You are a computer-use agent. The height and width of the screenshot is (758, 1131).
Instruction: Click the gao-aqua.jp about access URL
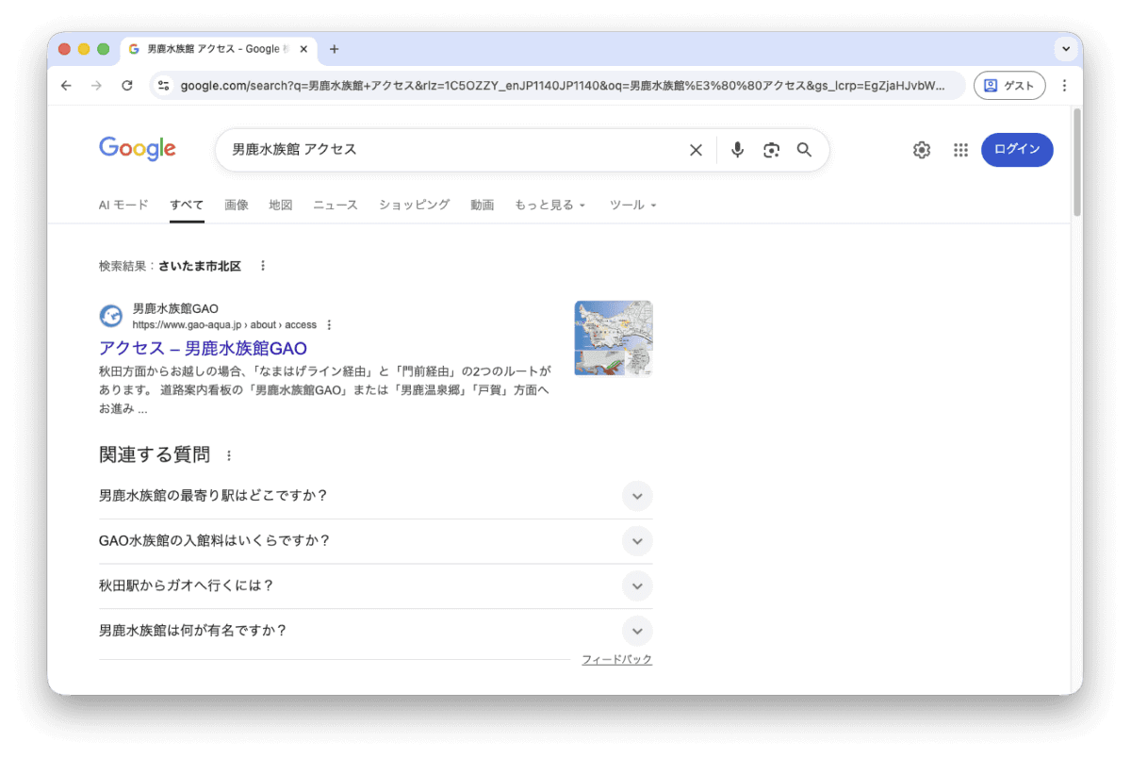click(x=224, y=325)
